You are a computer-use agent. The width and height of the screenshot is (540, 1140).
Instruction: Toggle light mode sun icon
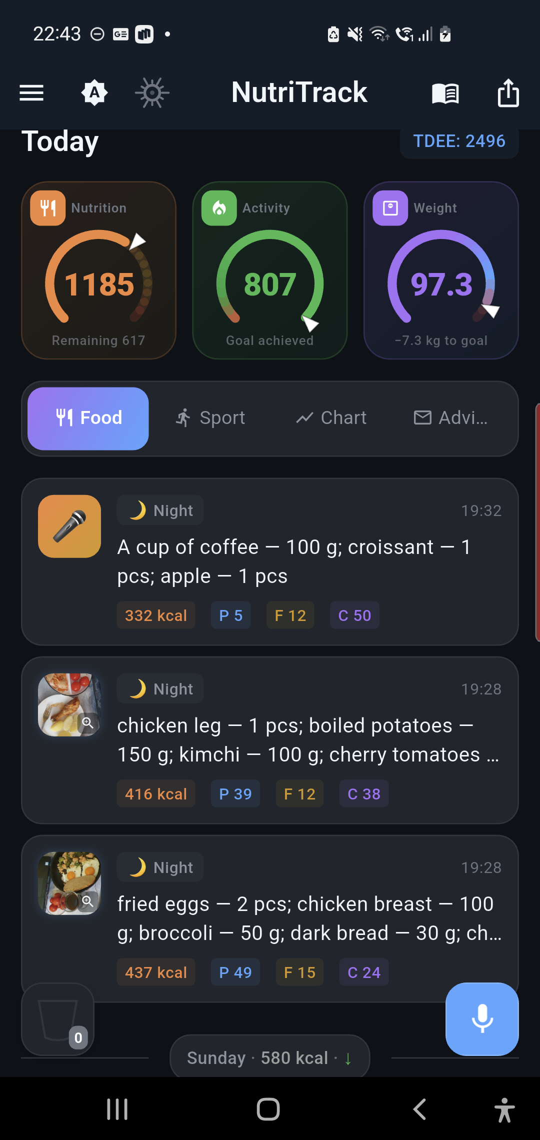tap(152, 93)
